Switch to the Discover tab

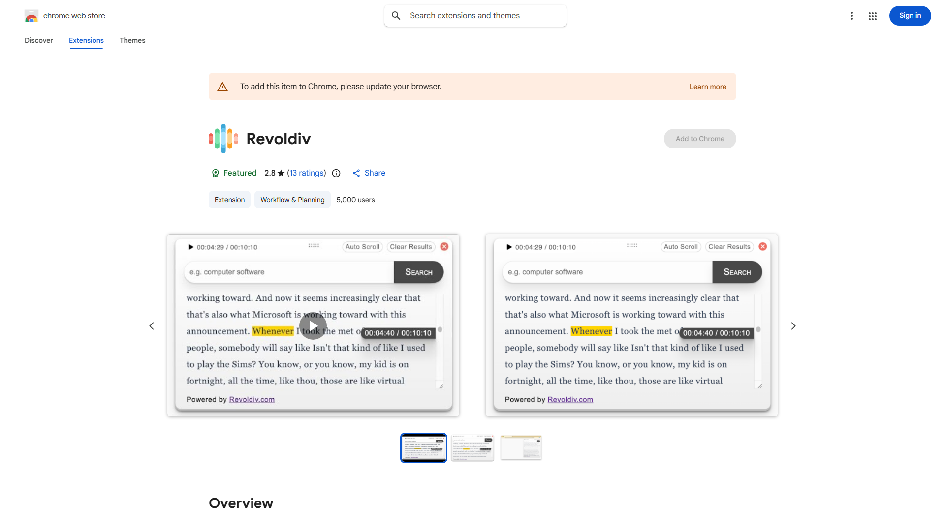click(x=38, y=40)
